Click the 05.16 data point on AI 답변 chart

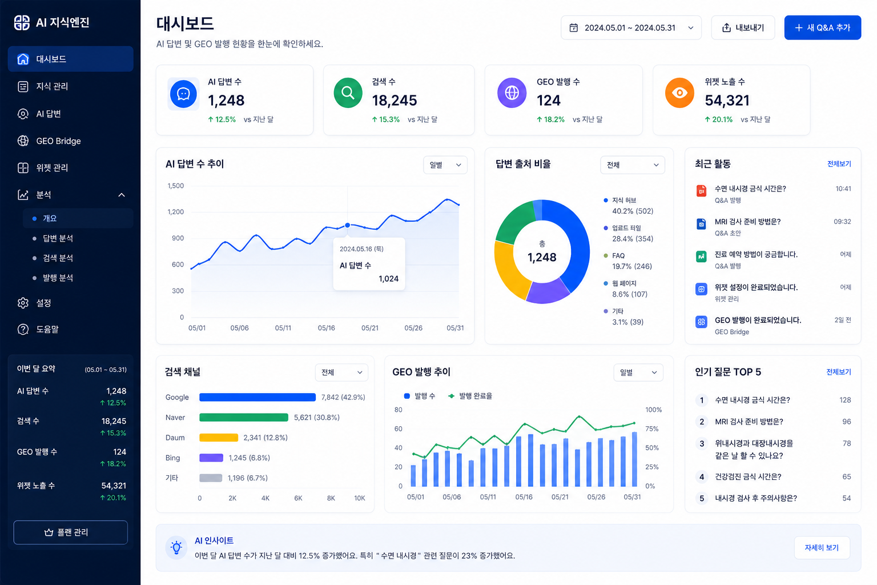348,225
